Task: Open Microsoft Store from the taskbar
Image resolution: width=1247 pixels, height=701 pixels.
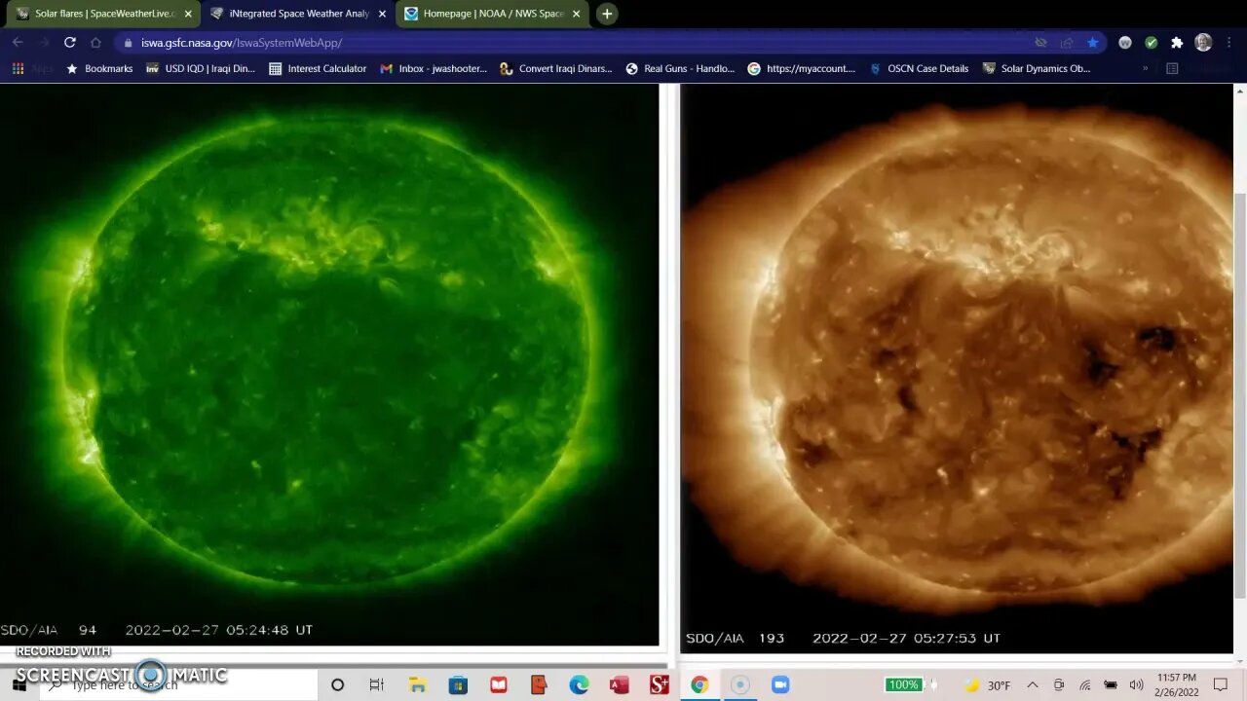Action: coord(458,684)
